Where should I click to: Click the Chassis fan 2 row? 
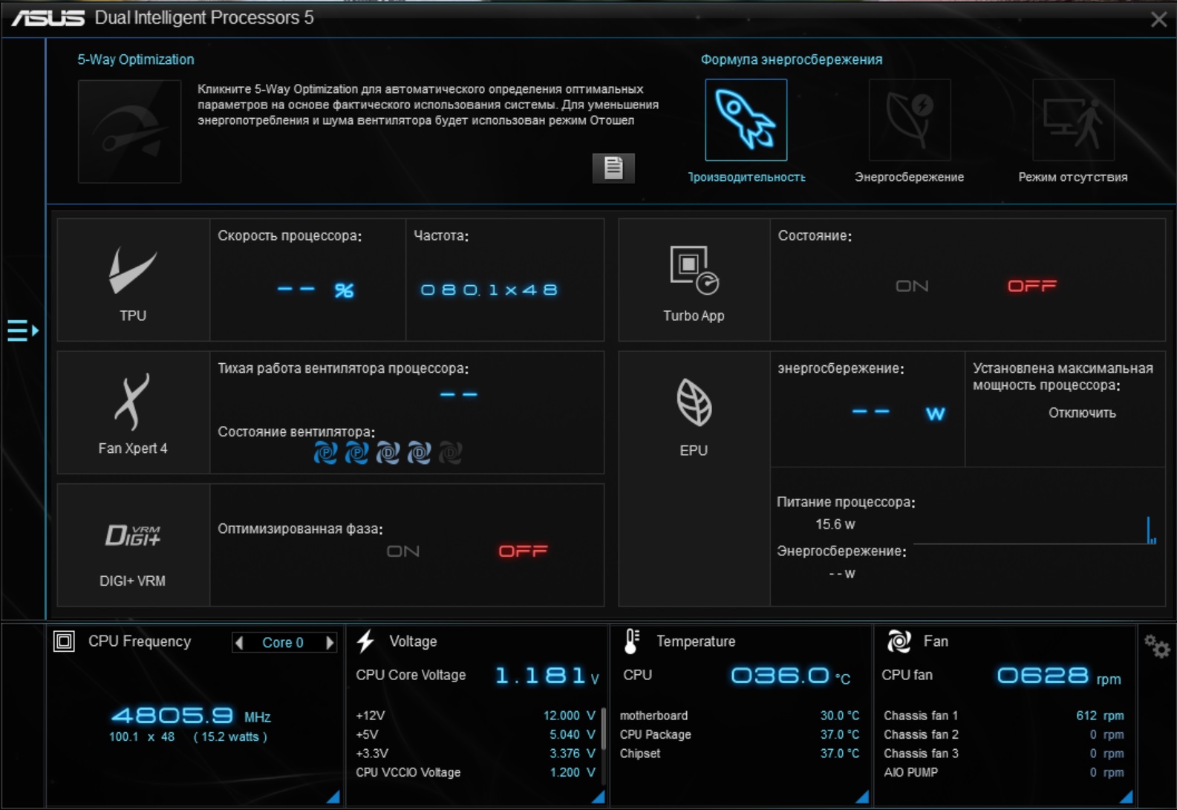[1004, 734]
